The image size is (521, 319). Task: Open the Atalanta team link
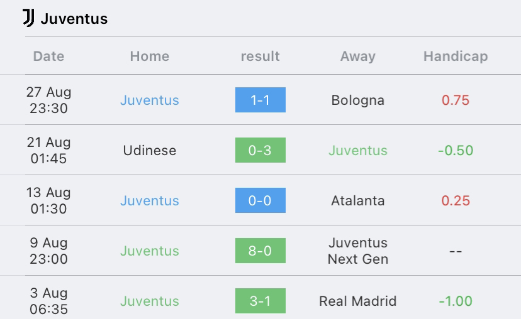[358, 200]
